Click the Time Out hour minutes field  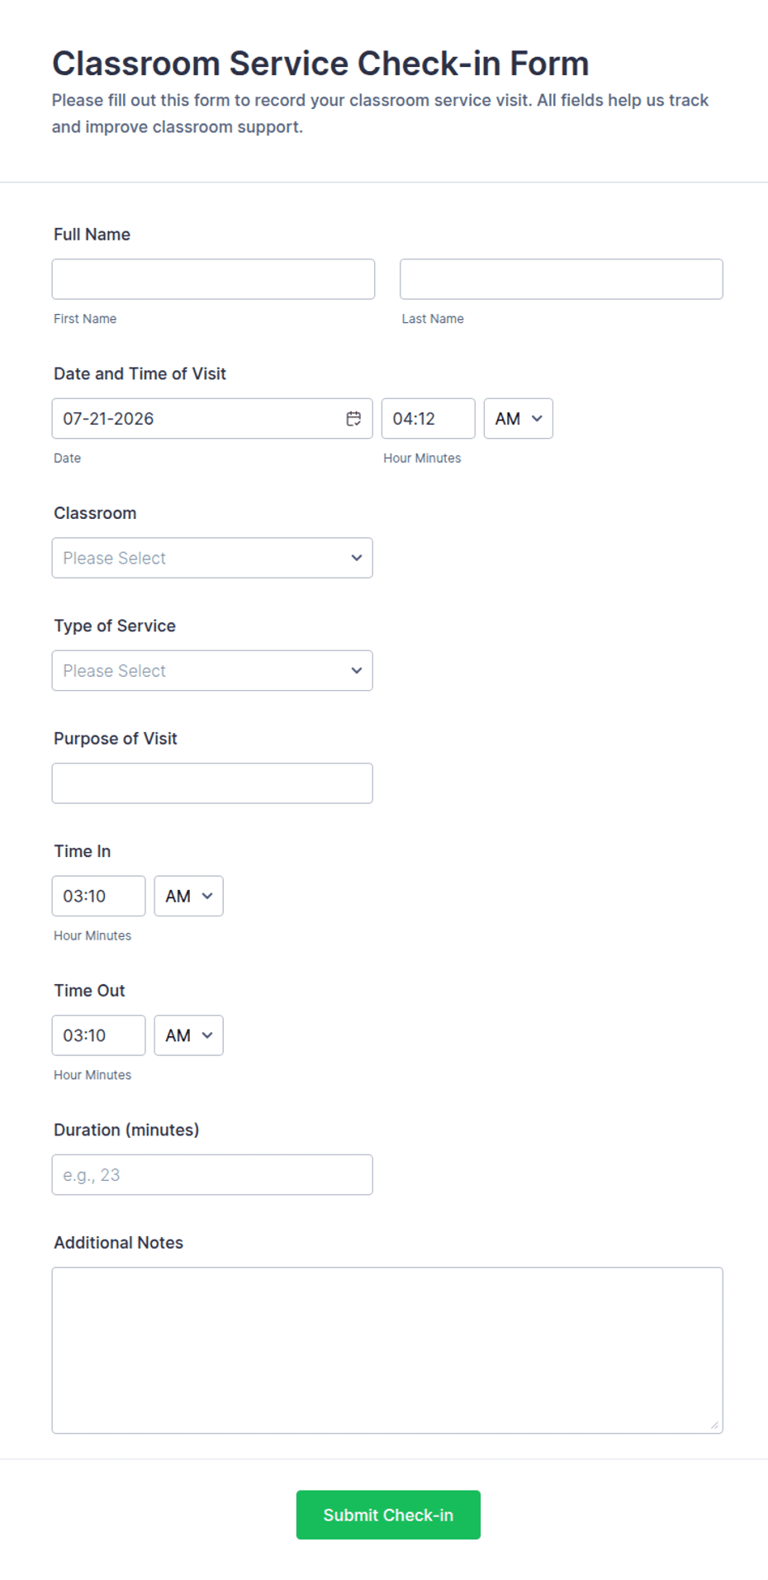(x=99, y=1035)
